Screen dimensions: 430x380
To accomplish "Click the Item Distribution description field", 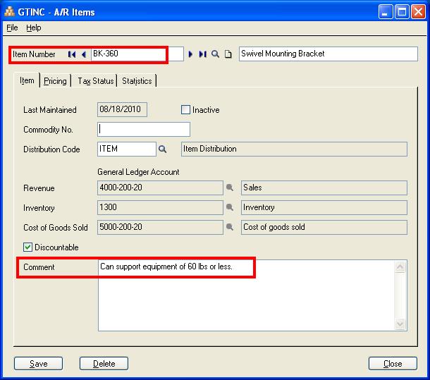I will 294,149.
